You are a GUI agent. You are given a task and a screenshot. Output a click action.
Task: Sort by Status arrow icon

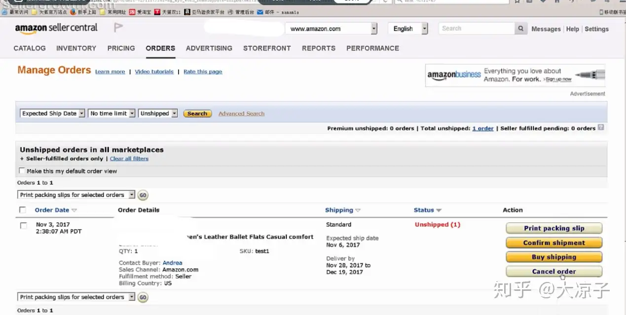(439, 210)
